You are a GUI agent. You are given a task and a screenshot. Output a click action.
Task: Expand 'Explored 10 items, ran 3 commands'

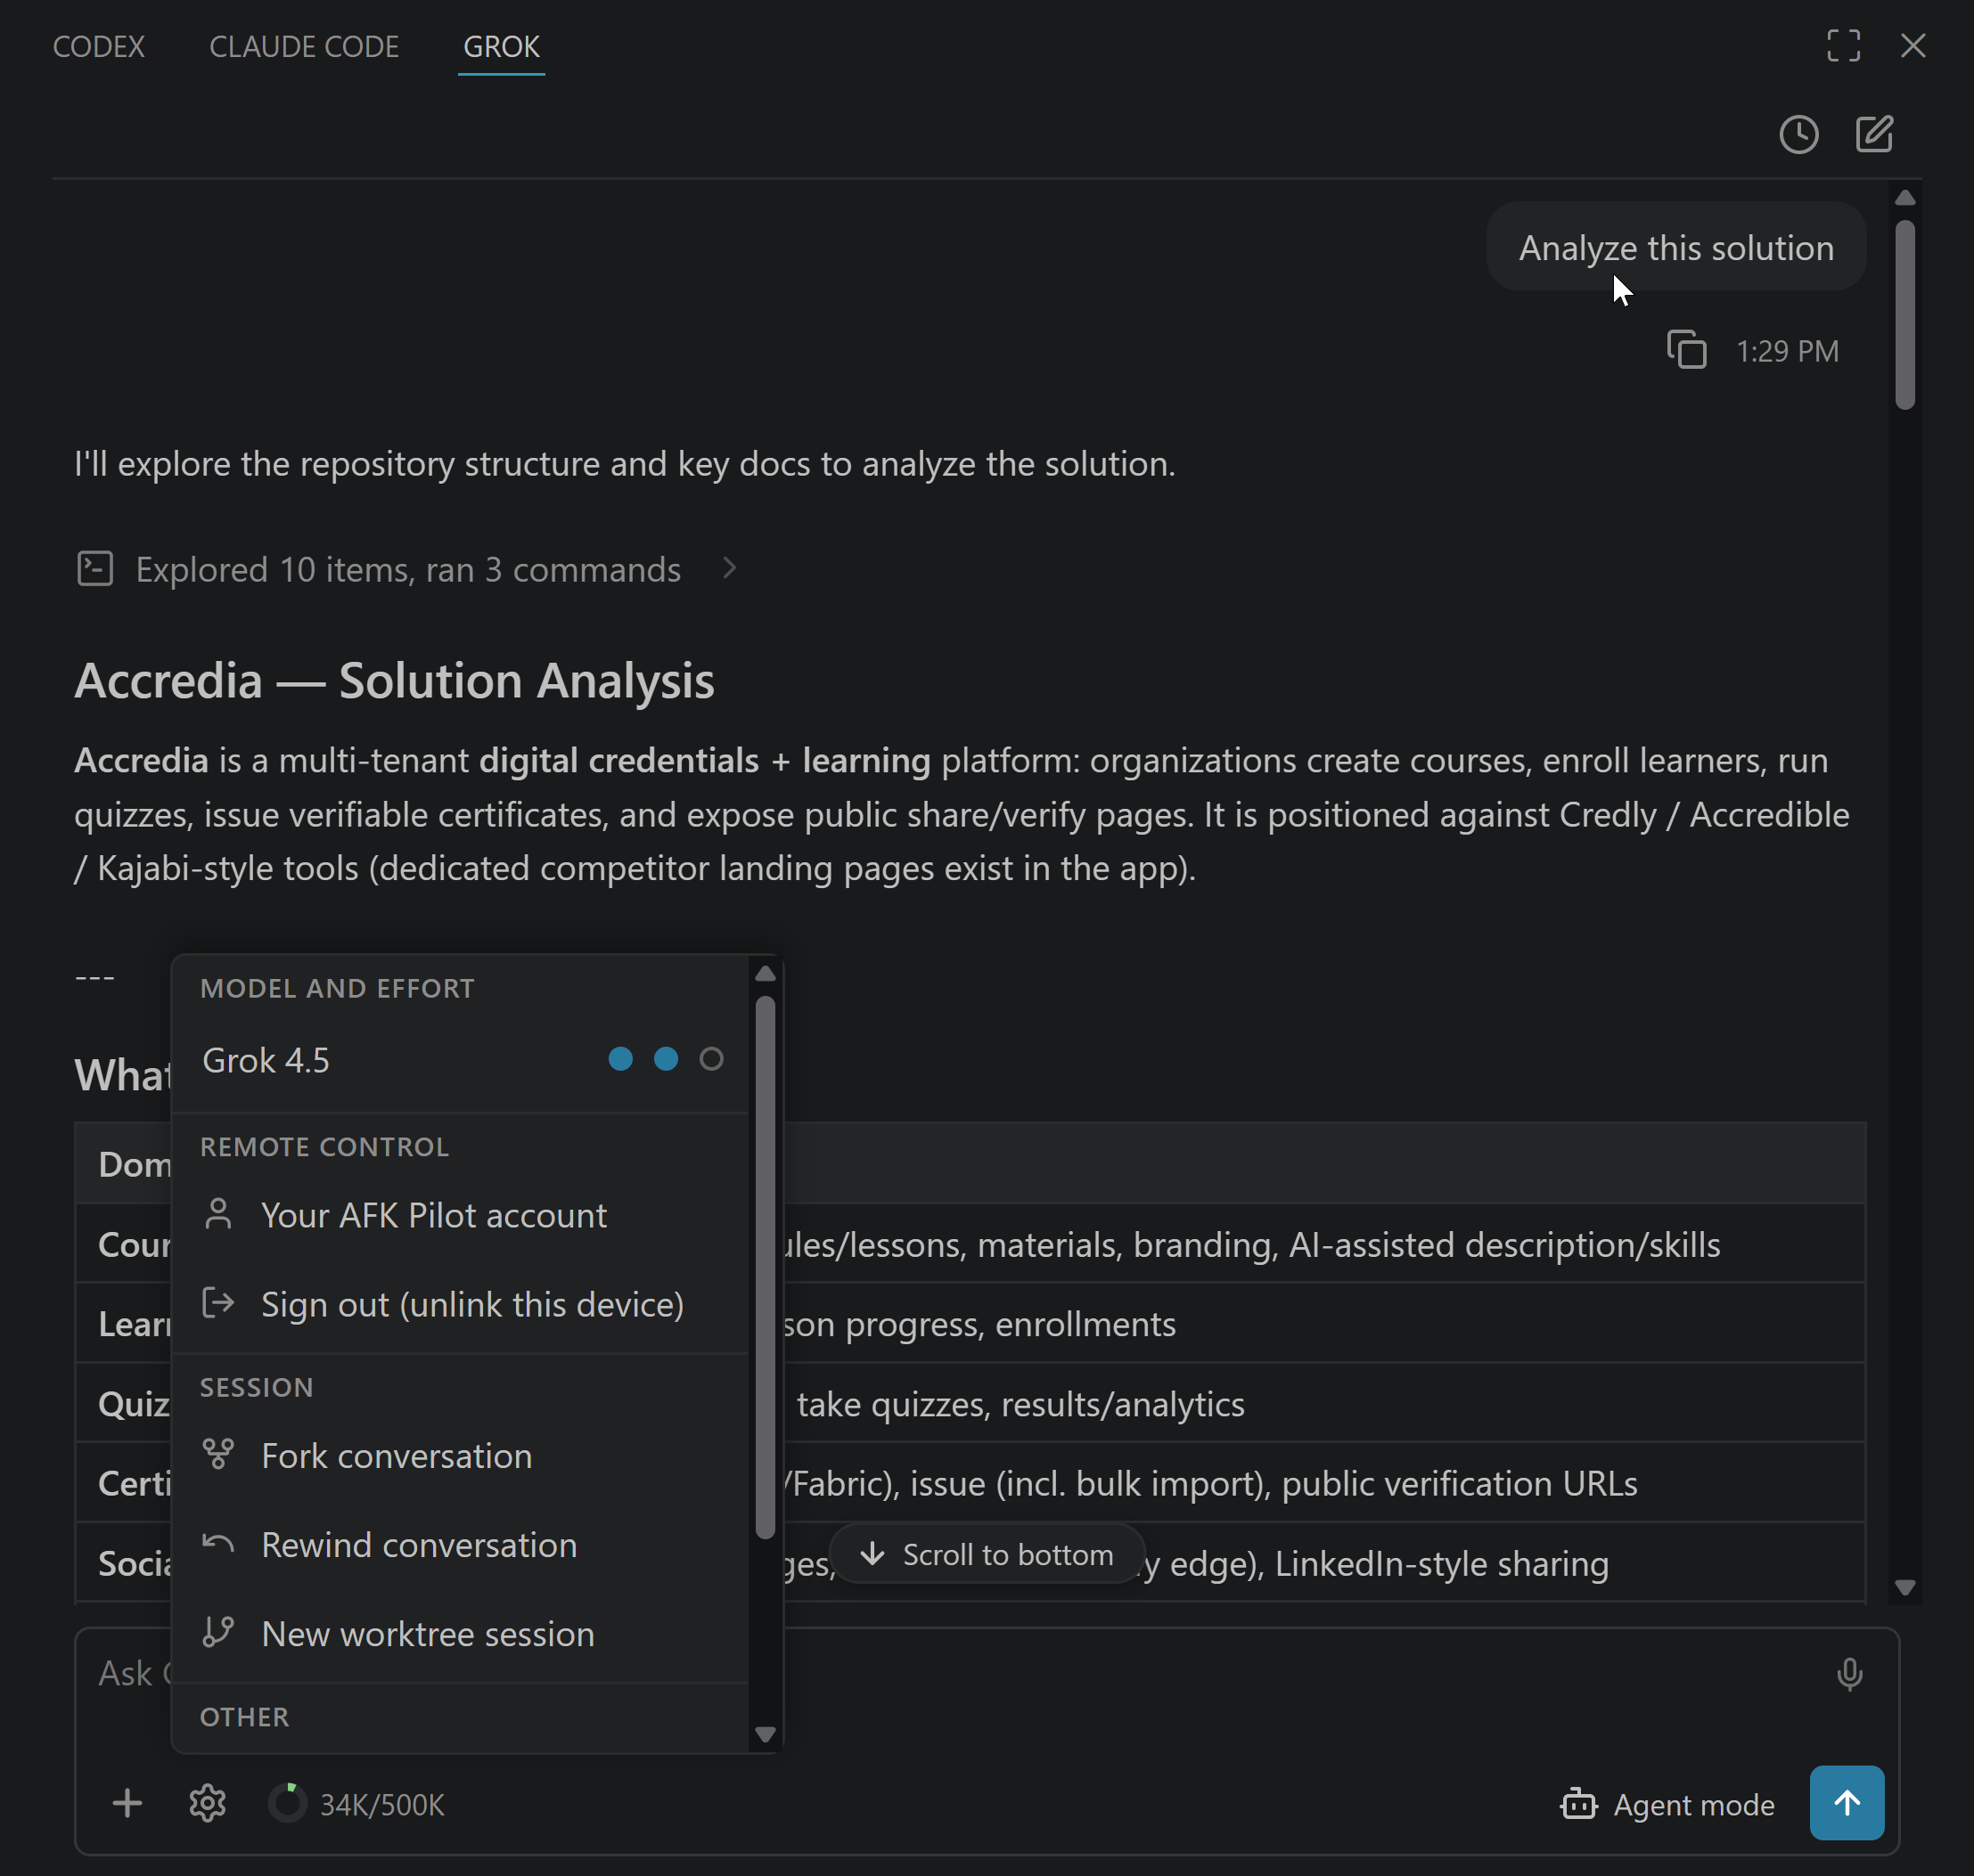(407, 569)
